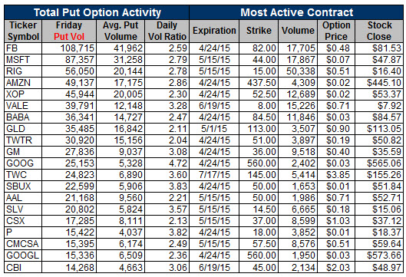Select the Total Put Option Activity title
Image resolution: width=406 pixels, height=277 pixels.
click(x=97, y=12)
